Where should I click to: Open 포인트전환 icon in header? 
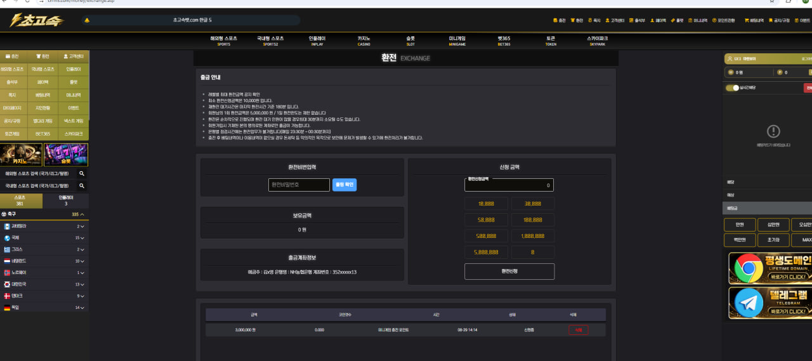714,20
